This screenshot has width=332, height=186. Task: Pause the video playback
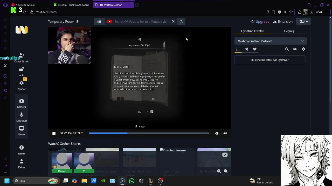pos(54,133)
